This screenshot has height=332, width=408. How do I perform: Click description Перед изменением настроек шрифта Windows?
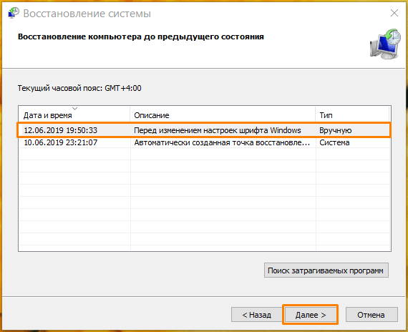[x=218, y=130]
